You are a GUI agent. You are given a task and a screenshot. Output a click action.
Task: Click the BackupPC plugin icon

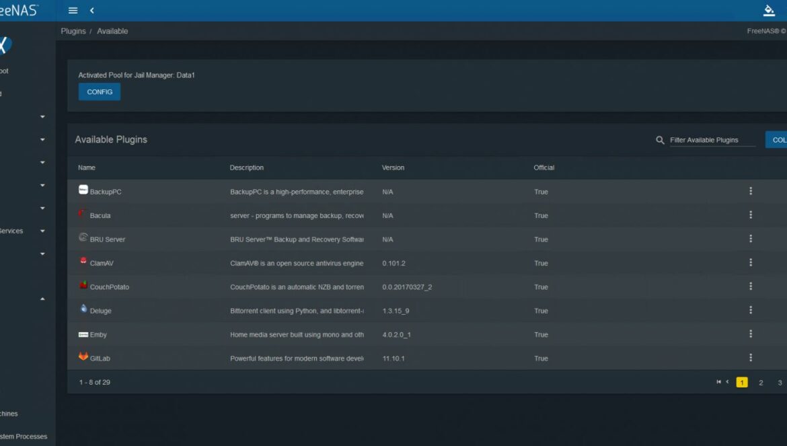[x=83, y=190]
